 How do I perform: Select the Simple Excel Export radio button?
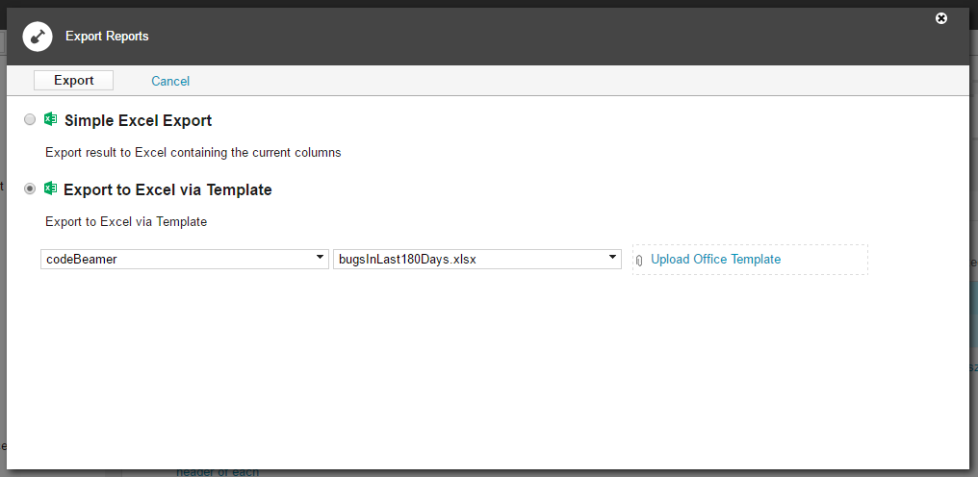click(x=30, y=119)
